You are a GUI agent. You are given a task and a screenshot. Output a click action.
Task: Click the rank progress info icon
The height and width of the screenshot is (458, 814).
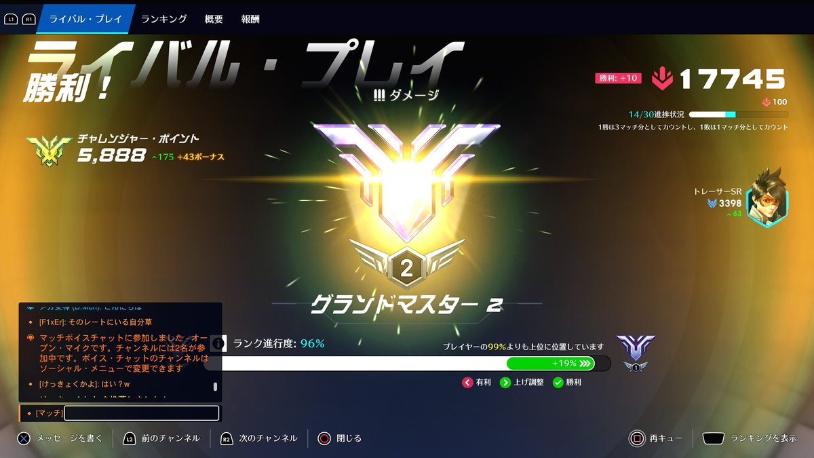click(x=218, y=343)
